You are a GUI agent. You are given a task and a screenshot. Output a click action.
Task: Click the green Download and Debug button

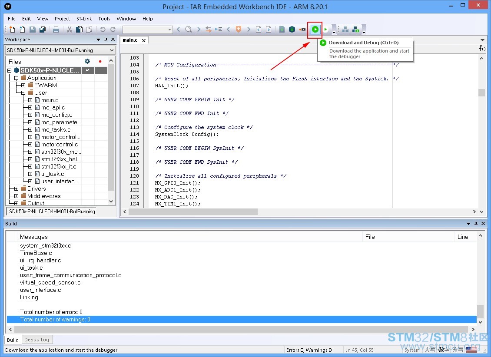pyautogui.click(x=315, y=30)
